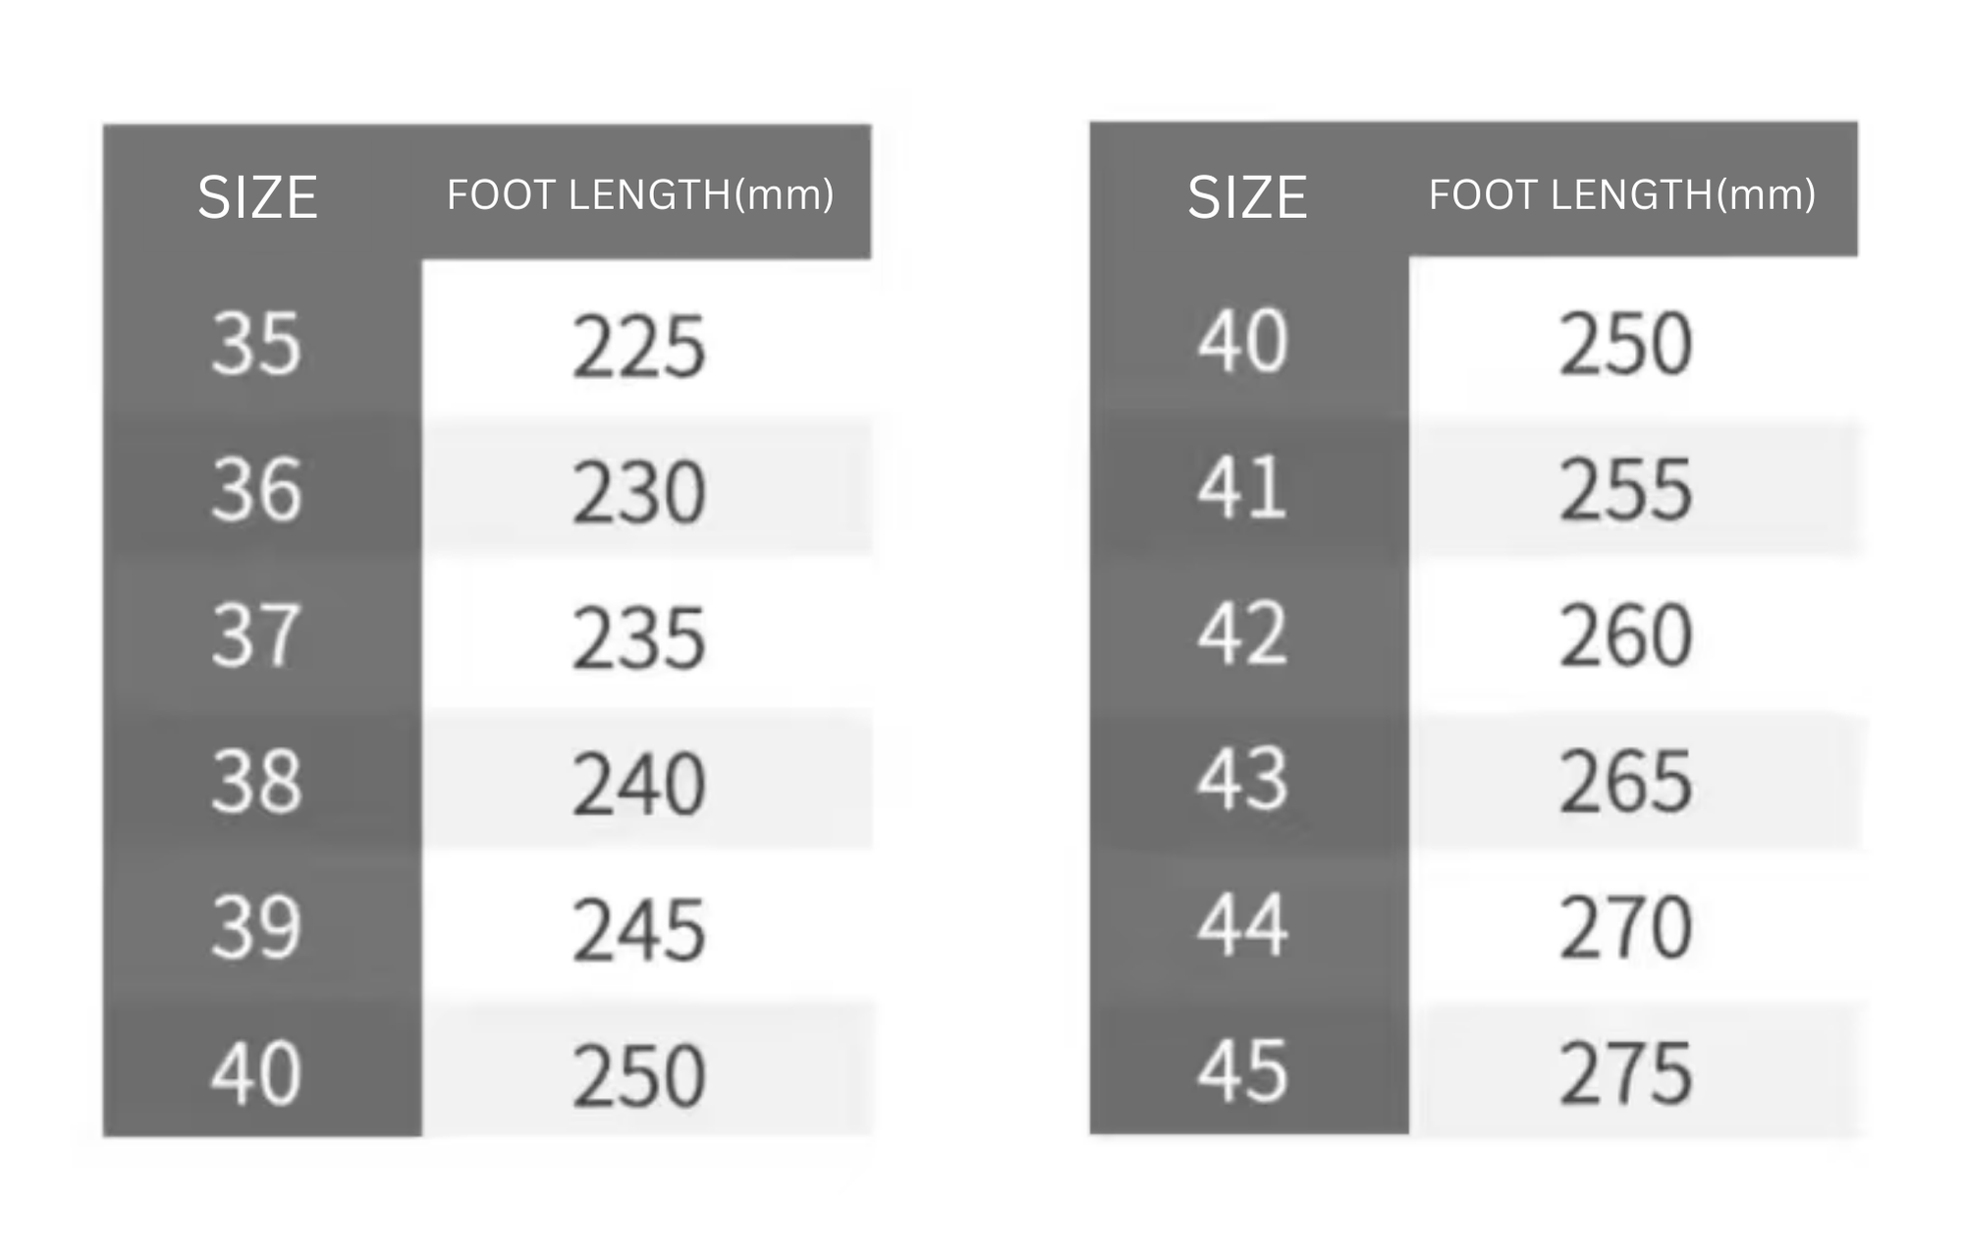Click the 235 foot length cell
1964x1259 pixels.
pos(639,637)
